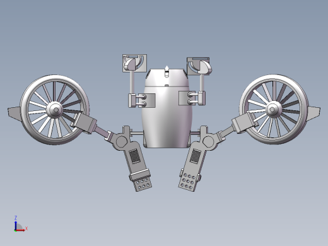Select the mesh grille on the right leg
This screenshot has width=328, height=246.
[196, 156]
